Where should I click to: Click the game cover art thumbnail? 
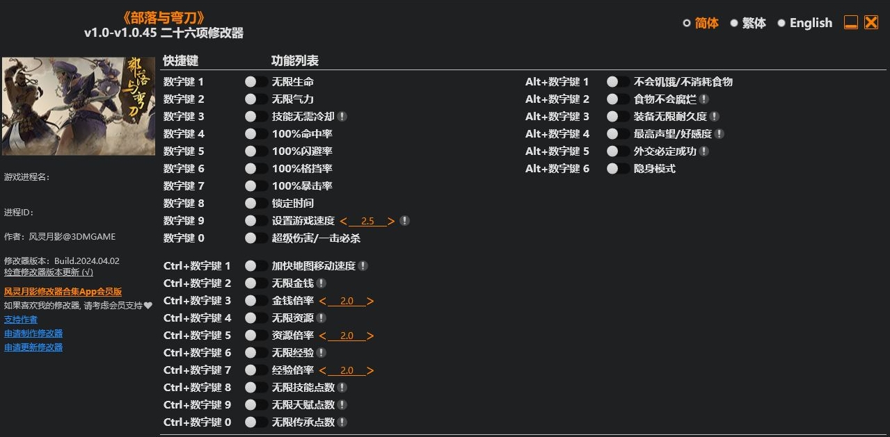coord(79,106)
